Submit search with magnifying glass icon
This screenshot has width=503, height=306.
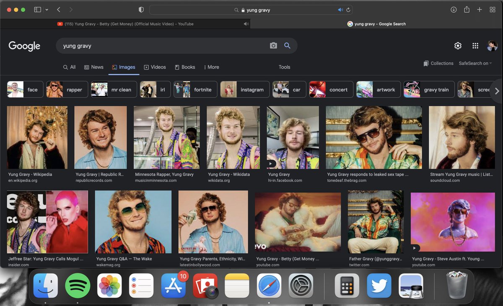point(287,46)
